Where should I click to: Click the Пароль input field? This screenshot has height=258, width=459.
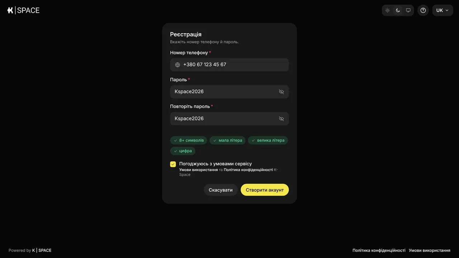tap(229, 92)
